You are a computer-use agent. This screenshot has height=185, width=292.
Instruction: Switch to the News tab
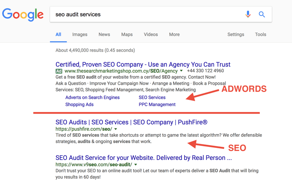[104, 34]
